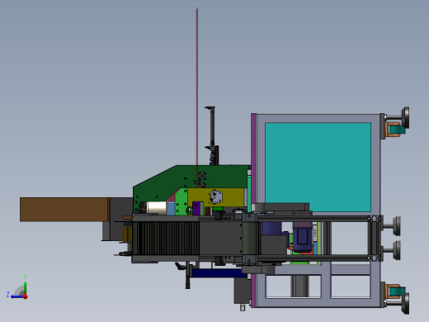Viewport: 429px width, 322px height.
Task: Click the green Y axis arrow of triad
Action: point(25,287)
